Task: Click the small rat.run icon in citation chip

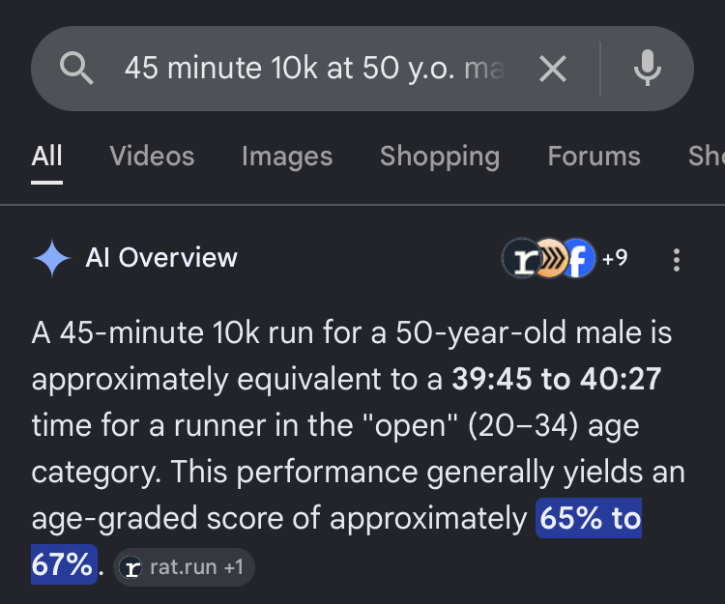Action: (130, 567)
